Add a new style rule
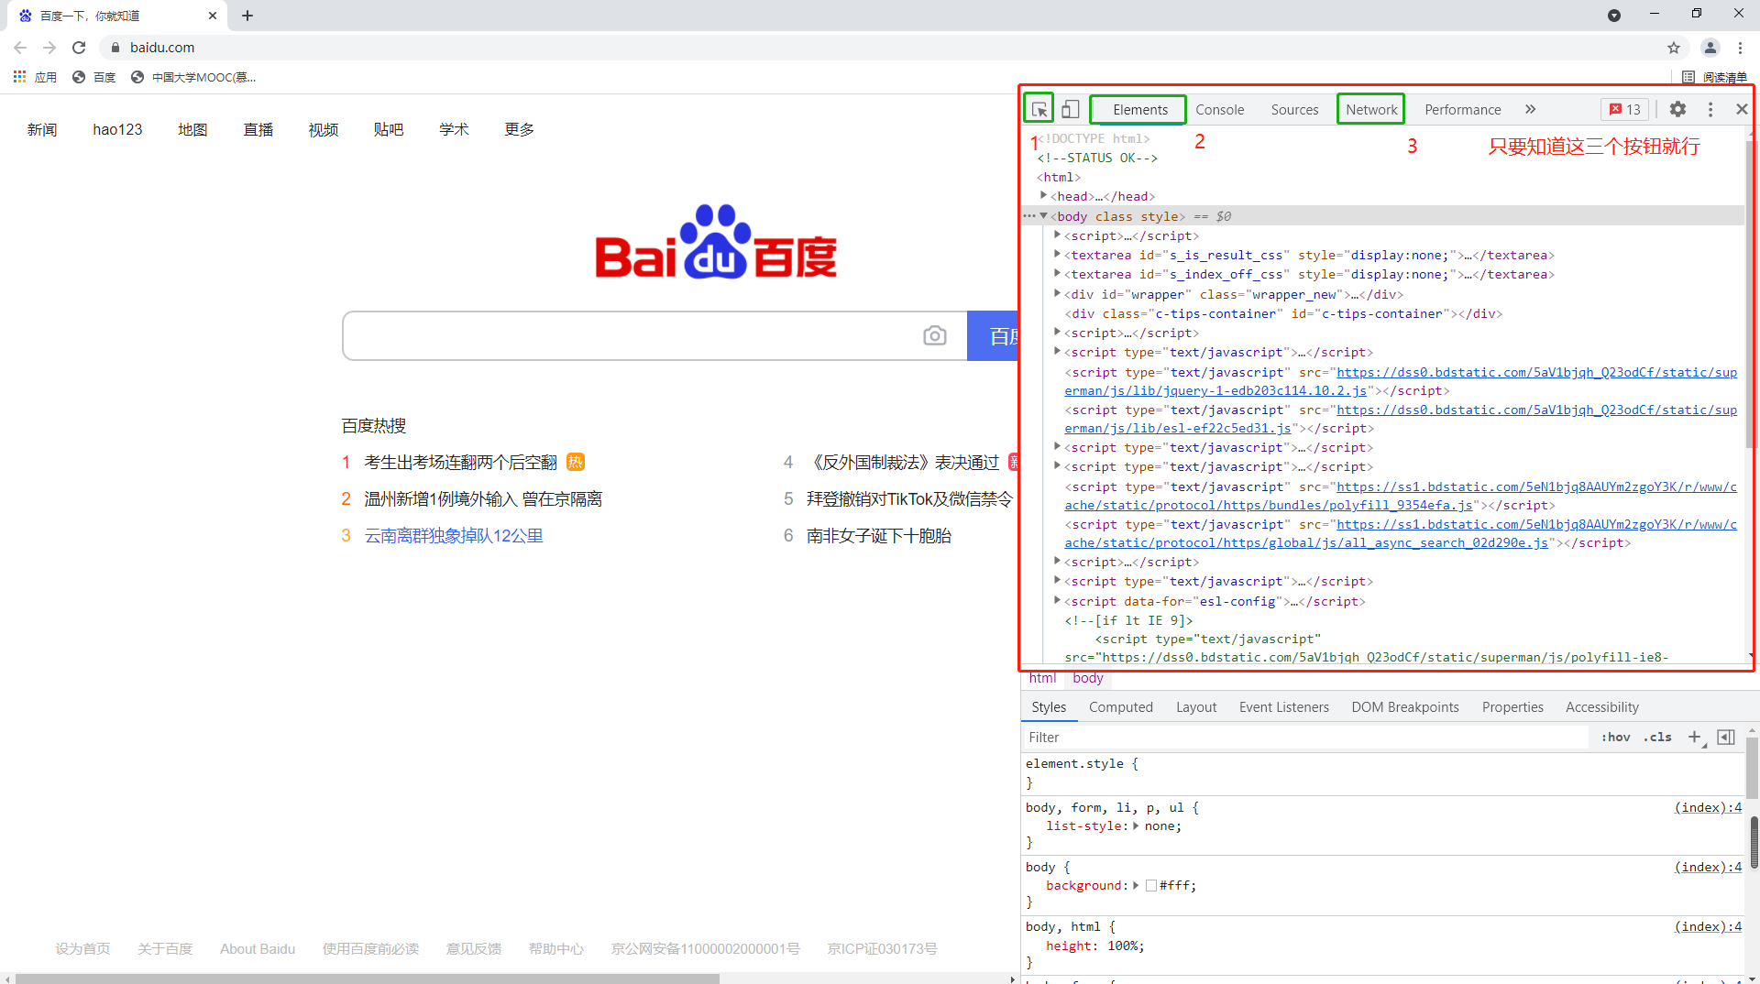 (1694, 737)
